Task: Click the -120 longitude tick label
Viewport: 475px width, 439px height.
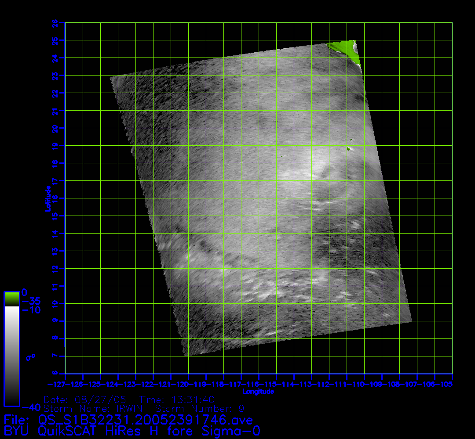Action: [x=188, y=385]
